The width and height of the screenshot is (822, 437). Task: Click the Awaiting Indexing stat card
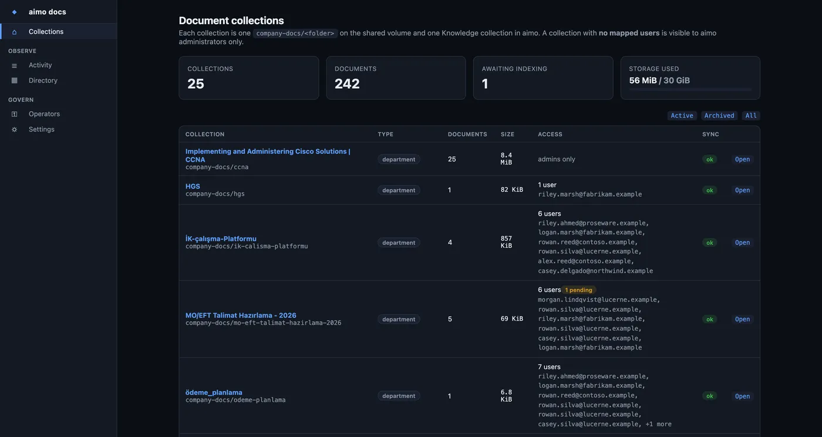543,78
